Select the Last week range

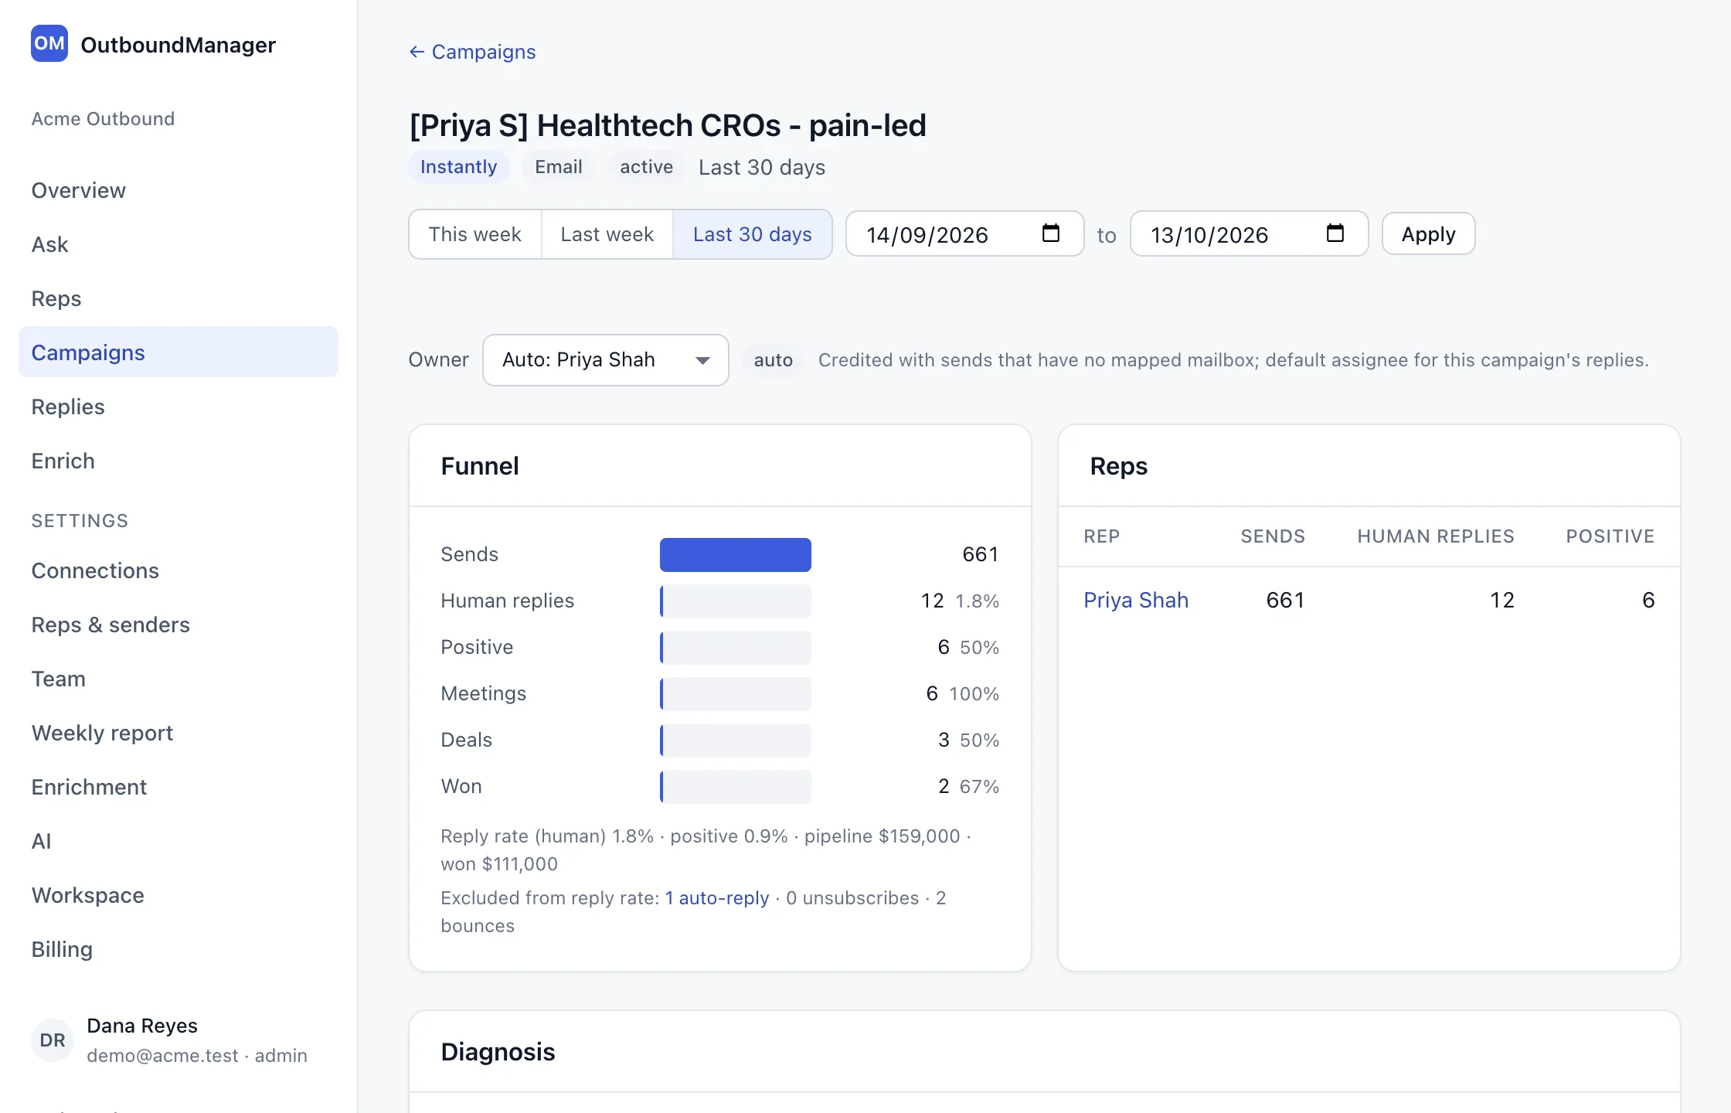coord(607,234)
